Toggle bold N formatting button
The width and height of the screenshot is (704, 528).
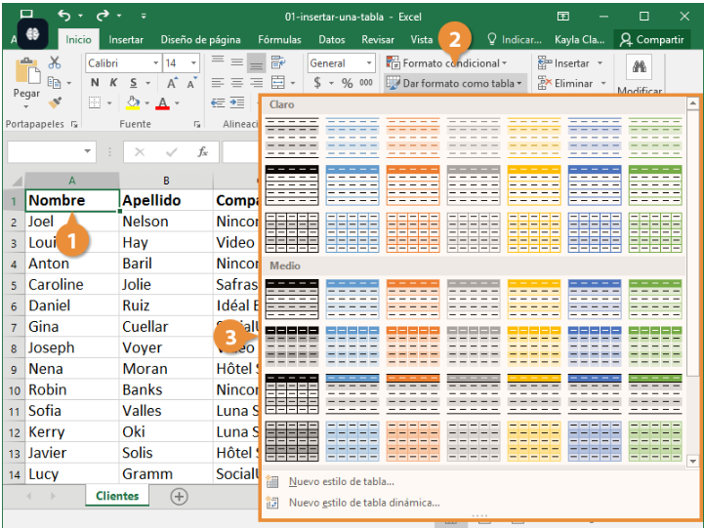point(95,83)
